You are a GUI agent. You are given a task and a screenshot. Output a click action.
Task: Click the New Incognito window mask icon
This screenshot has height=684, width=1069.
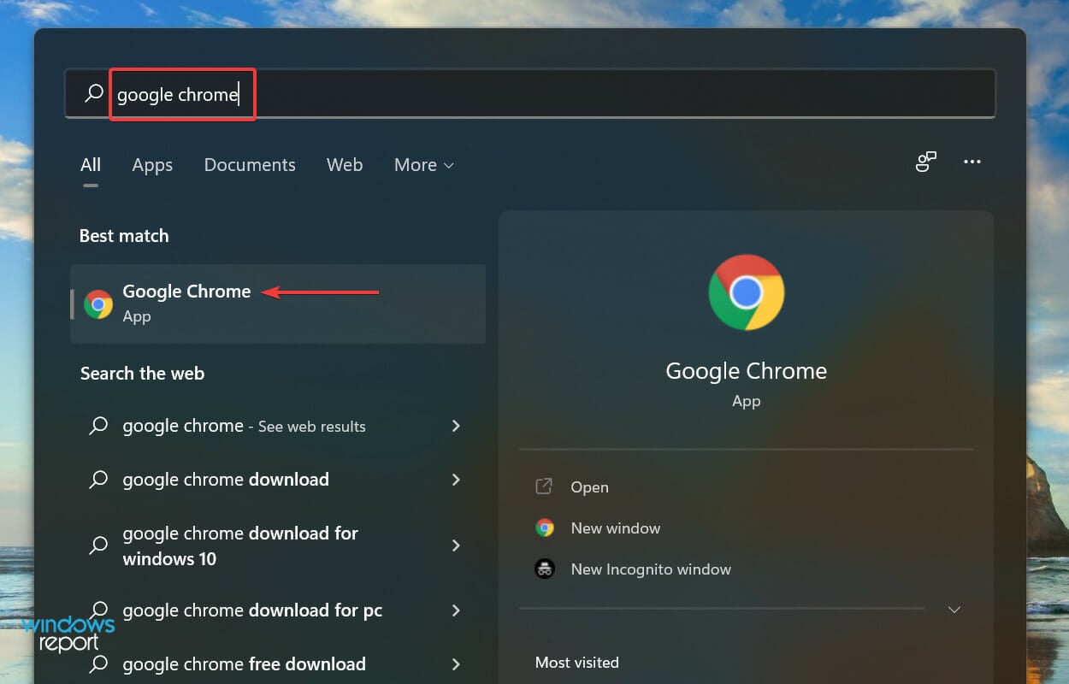[545, 569]
